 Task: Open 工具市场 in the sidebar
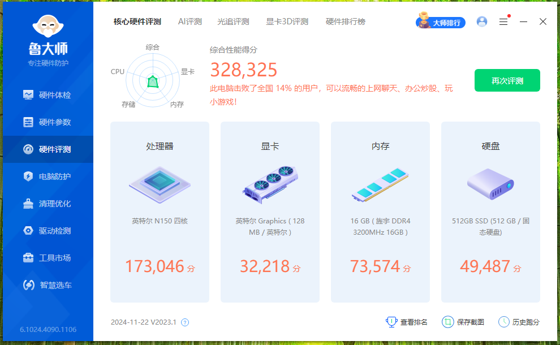(48, 258)
